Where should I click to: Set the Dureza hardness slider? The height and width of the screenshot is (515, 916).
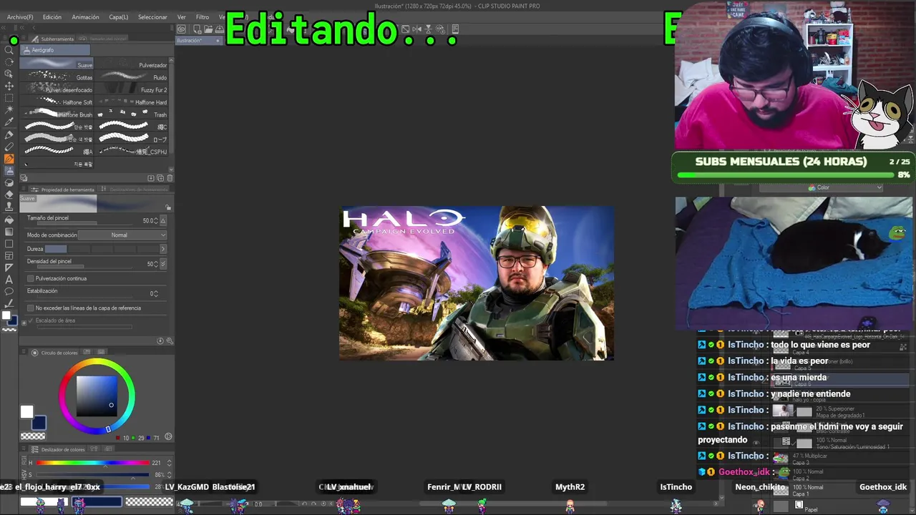[102, 249]
